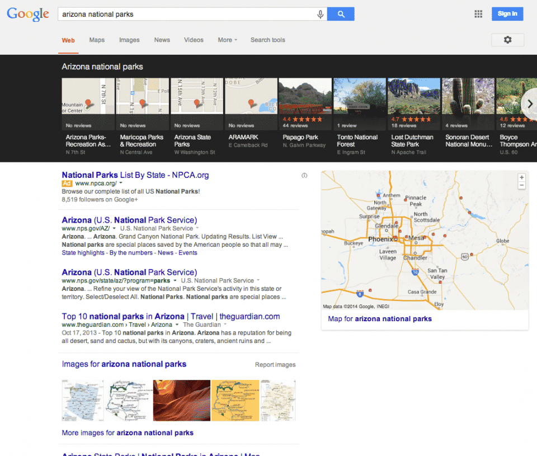The image size is (537, 456).
Task: Select Arizona Parks-Recreation As... carousel card
Action: pyautogui.click(x=88, y=116)
